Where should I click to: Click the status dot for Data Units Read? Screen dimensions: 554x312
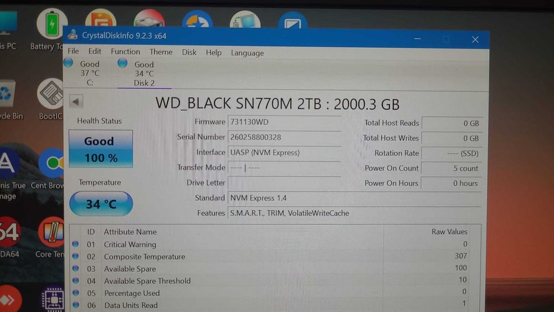point(75,305)
